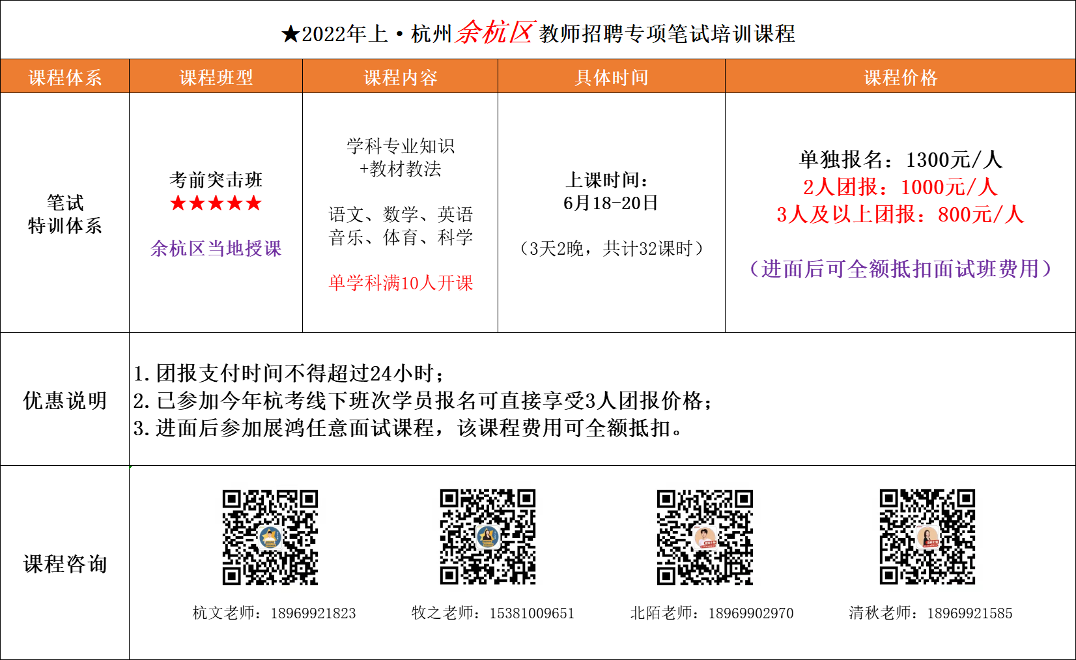Click the 考前突击班 text

click(216, 180)
